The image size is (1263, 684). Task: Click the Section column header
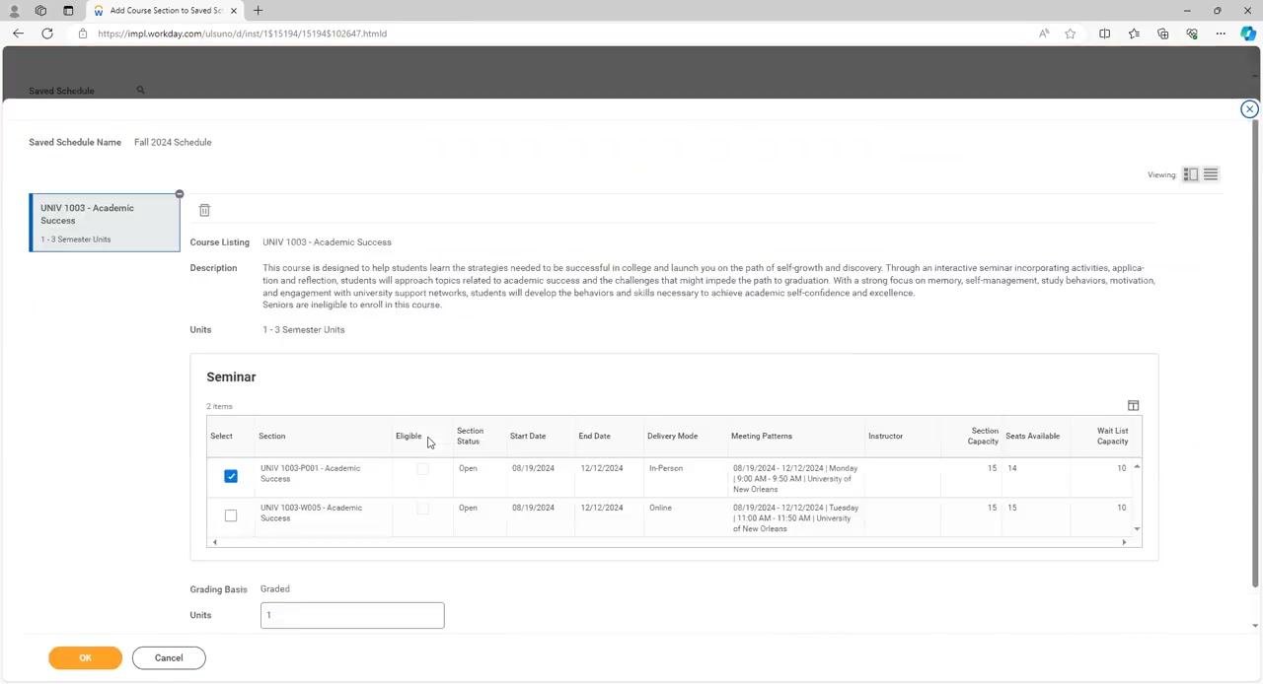(x=271, y=436)
